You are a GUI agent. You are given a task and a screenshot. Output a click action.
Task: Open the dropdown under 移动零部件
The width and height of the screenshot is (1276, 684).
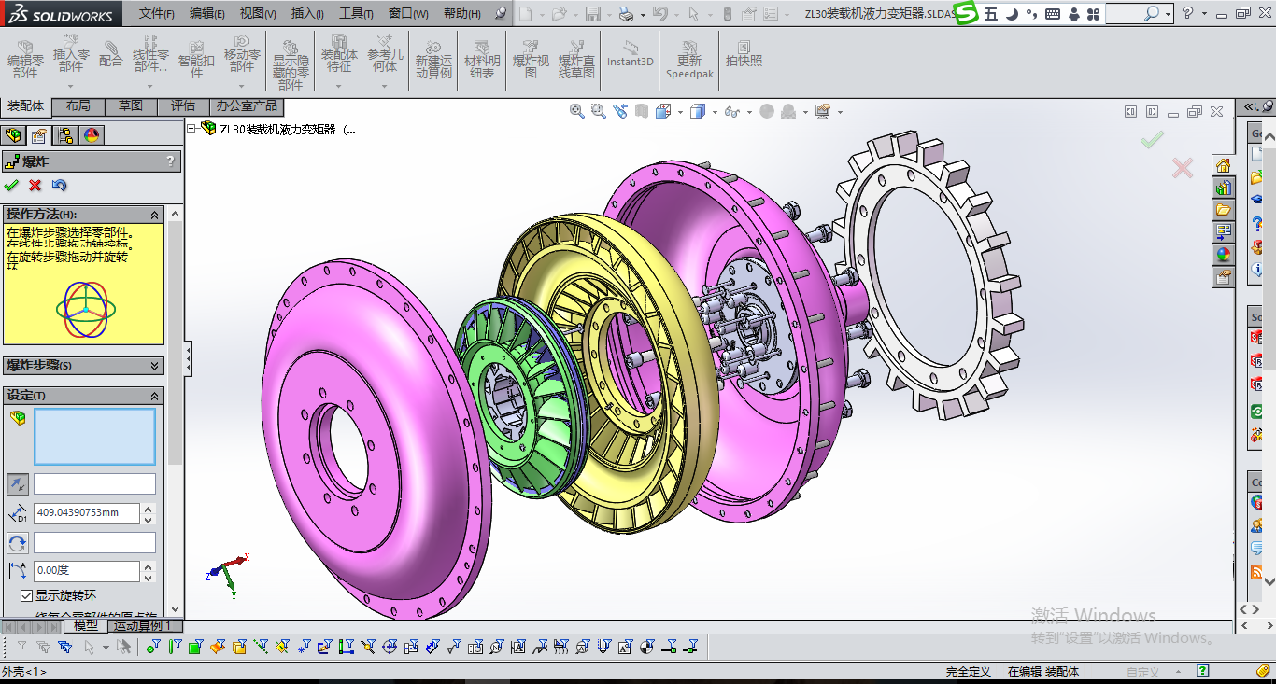click(x=242, y=86)
